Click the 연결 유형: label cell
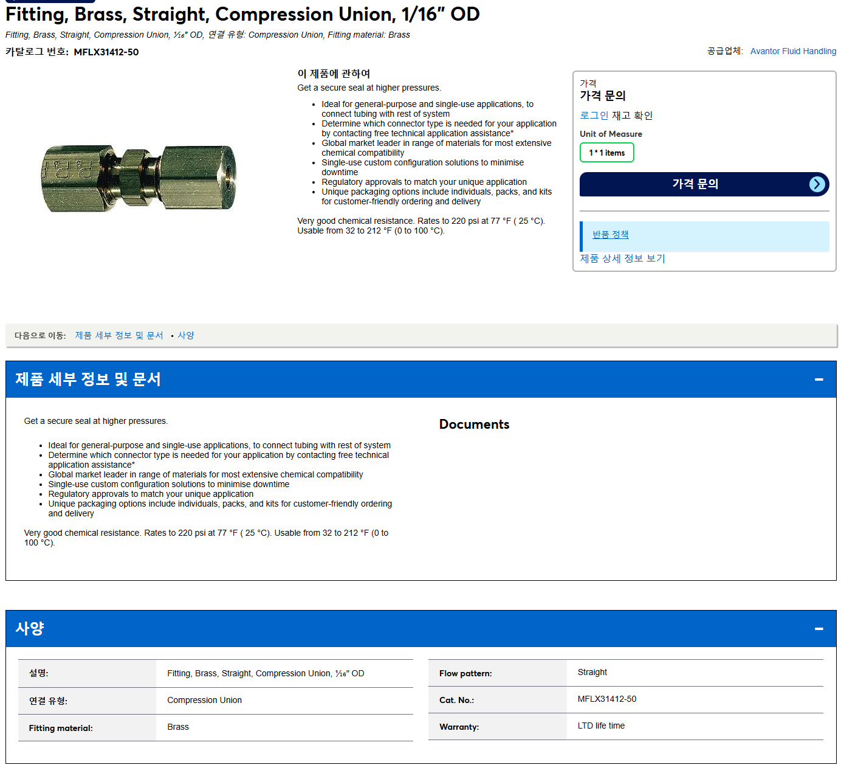This screenshot has height=776, width=841. click(88, 701)
